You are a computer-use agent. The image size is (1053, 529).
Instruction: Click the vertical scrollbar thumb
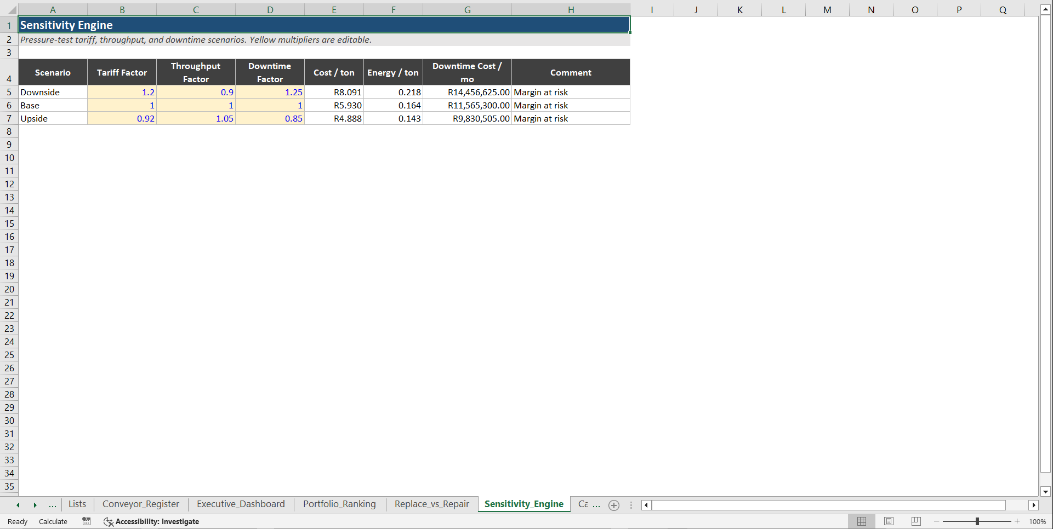pyautogui.click(x=1045, y=244)
